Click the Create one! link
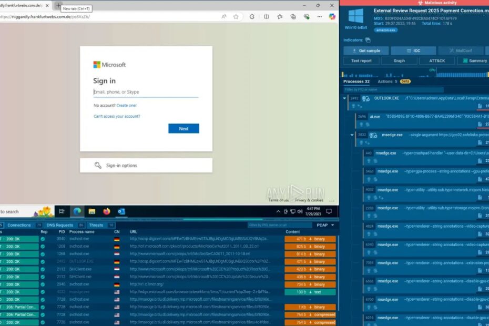This screenshot has width=489, height=326. pyautogui.click(x=126, y=106)
